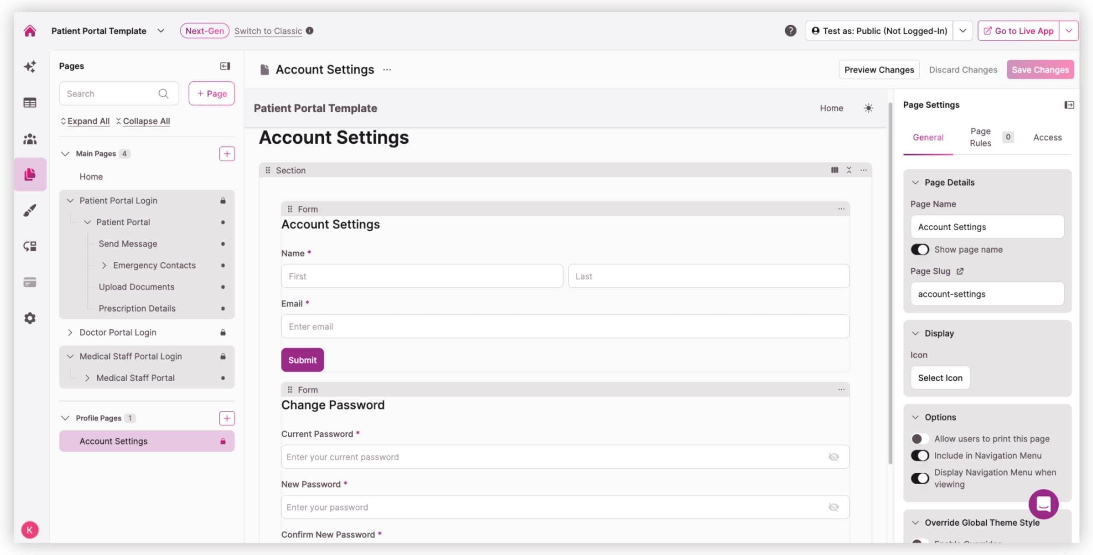Click the section column layout icon
This screenshot has width=1093, height=555.
point(834,170)
